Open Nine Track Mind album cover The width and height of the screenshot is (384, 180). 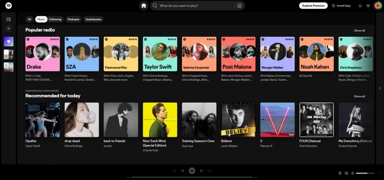pyautogui.click(x=160, y=120)
